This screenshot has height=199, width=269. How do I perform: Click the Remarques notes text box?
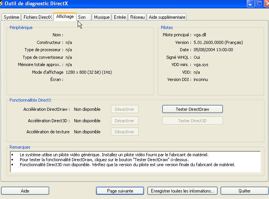coord(136,162)
